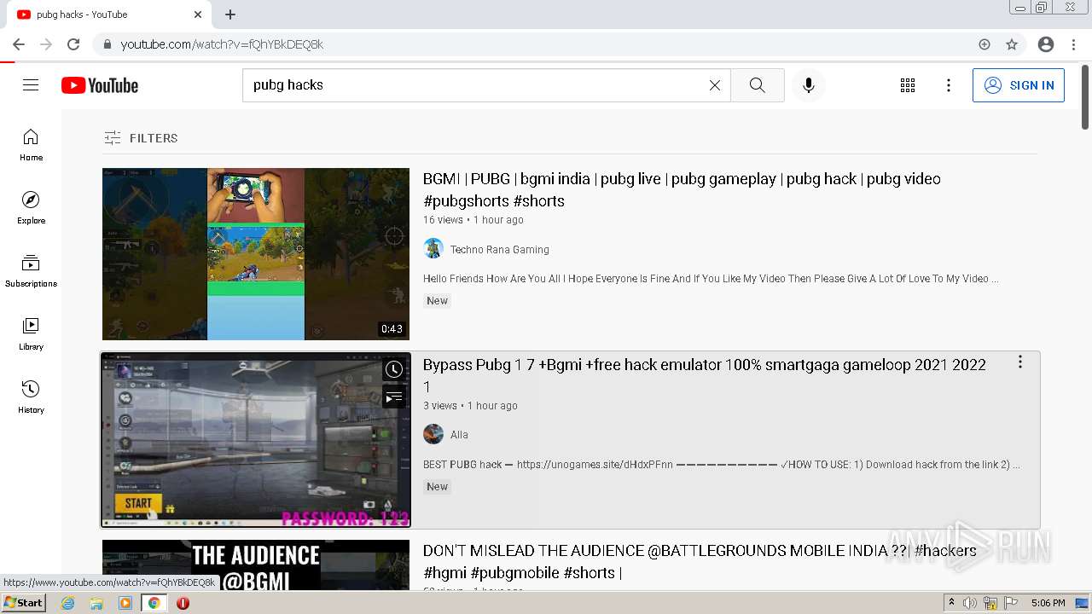Open Chrome profile avatar
The width and height of the screenshot is (1092, 614).
tap(1046, 44)
